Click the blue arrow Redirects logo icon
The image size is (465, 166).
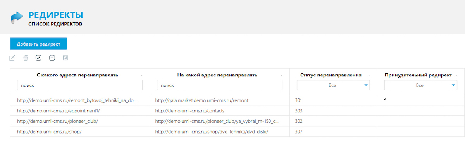point(17,18)
